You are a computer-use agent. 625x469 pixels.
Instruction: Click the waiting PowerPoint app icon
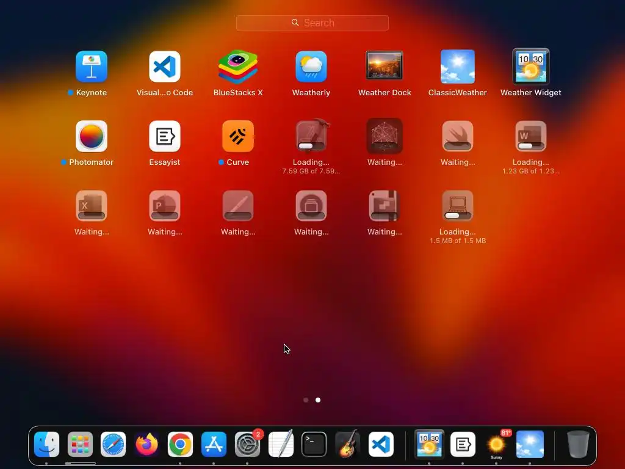coord(165,206)
